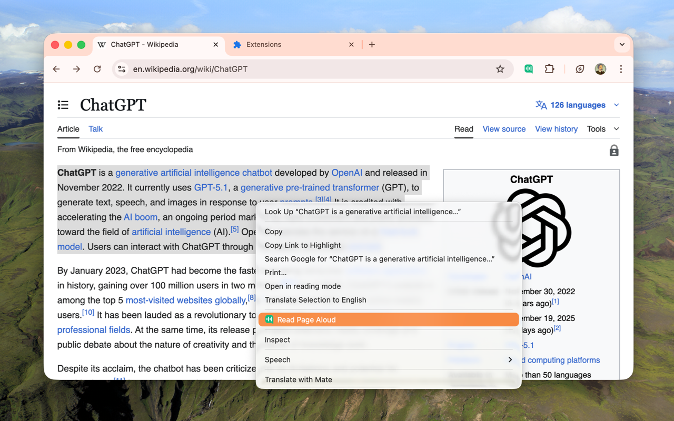Open a new tab with the plus icon

[x=372, y=45]
